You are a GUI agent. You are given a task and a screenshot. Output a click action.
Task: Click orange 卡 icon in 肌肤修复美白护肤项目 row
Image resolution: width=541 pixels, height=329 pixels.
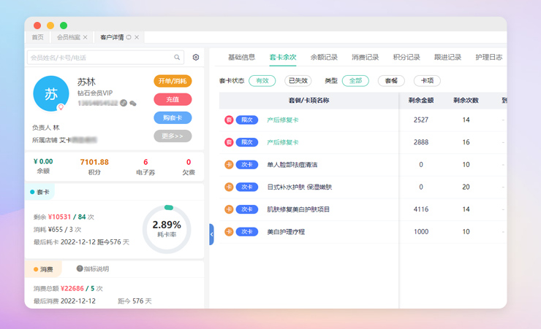(229, 209)
